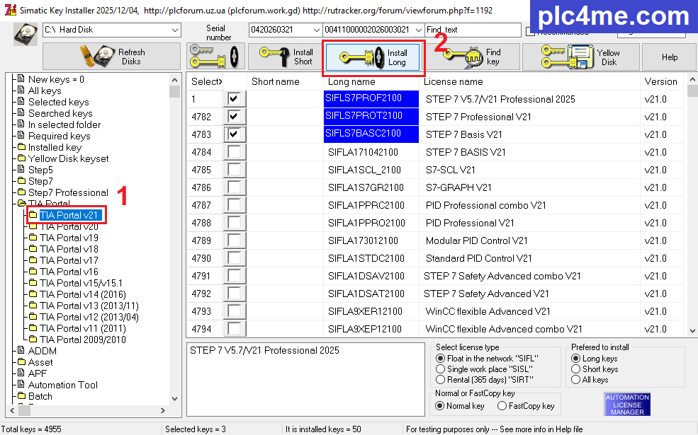Uncheck the STEP 7 Professional V21 row checkbox

233,116
